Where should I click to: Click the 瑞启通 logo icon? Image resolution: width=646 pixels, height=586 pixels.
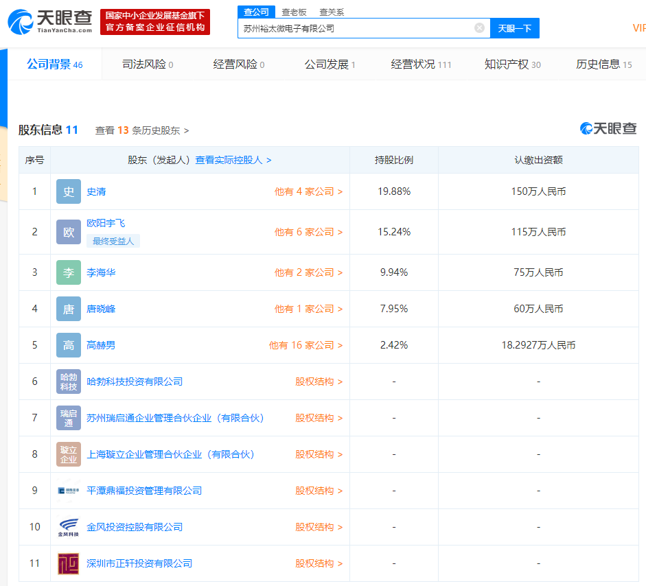pos(69,418)
